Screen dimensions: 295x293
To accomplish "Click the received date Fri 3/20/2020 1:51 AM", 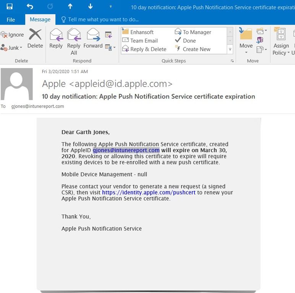I will [65, 71].
